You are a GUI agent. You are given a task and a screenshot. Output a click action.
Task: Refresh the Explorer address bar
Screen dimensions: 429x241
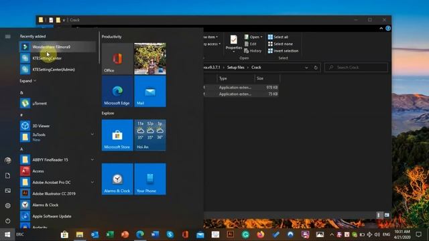(x=316, y=68)
